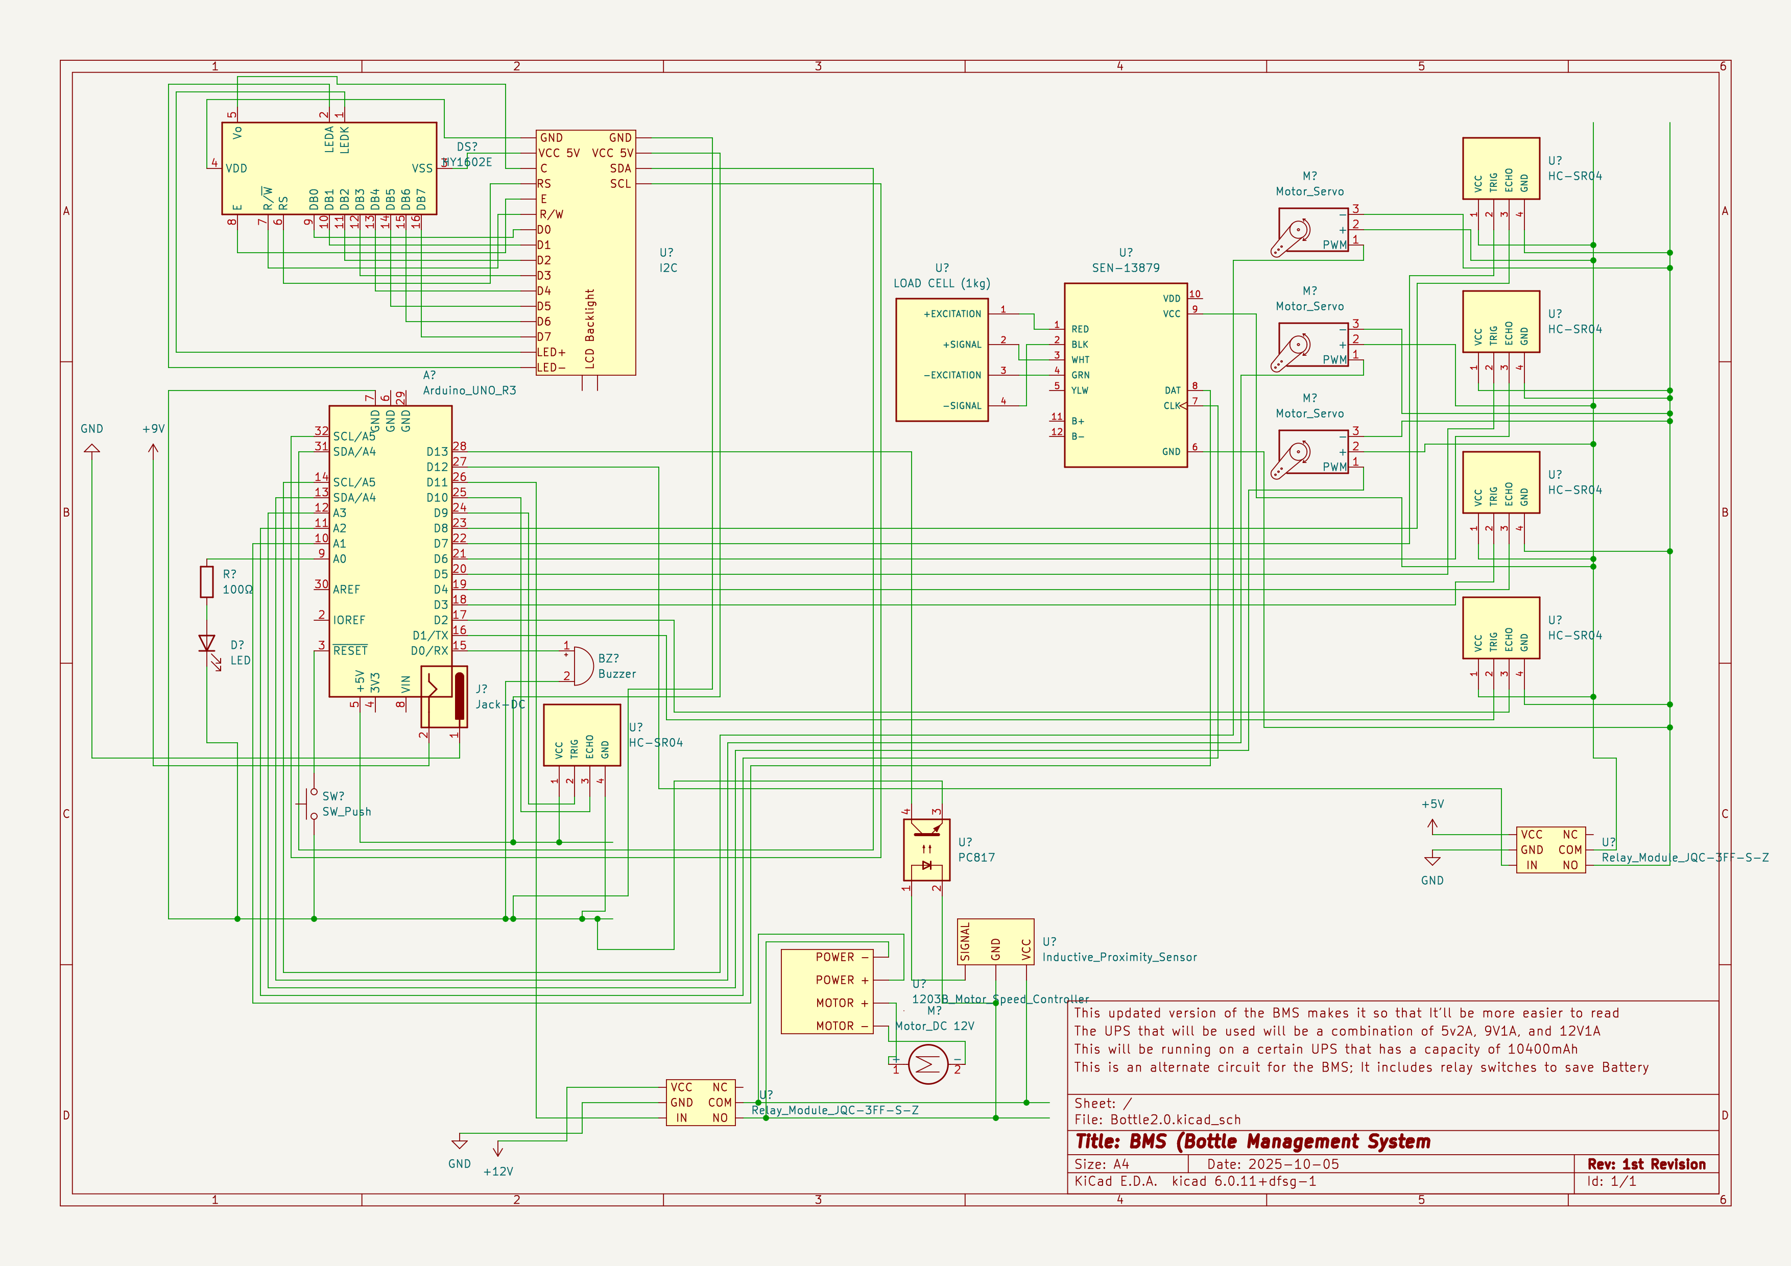Image resolution: width=1791 pixels, height=1266 pixels.
Task: Select the 'Sheet: /' text
Action: click(1103, 1103)
